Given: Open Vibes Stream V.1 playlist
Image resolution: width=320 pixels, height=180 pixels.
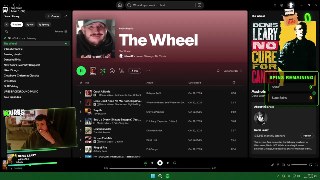Looking at the screenshot, I should 36,49.
